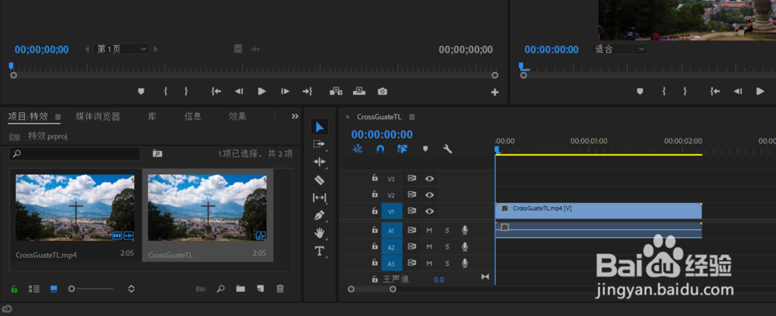Select the Razor tool
The height and width of the screenshot is (316, 776).
[x=320, y=180]
